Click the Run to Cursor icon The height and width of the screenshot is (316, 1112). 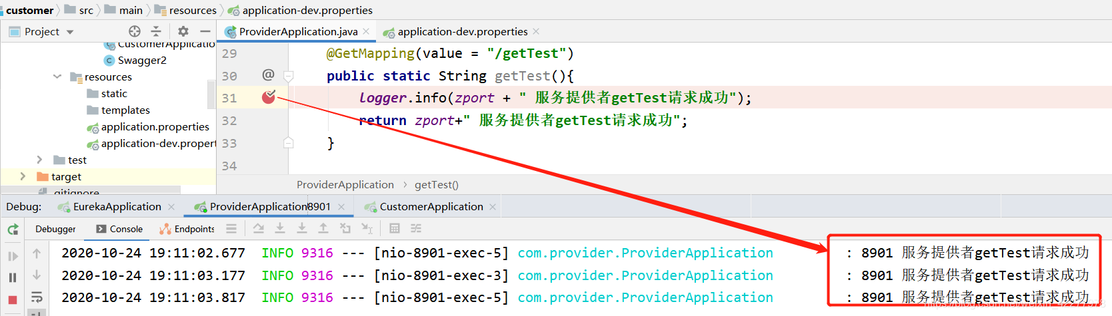pyautogui.click(x=367, y=228)
